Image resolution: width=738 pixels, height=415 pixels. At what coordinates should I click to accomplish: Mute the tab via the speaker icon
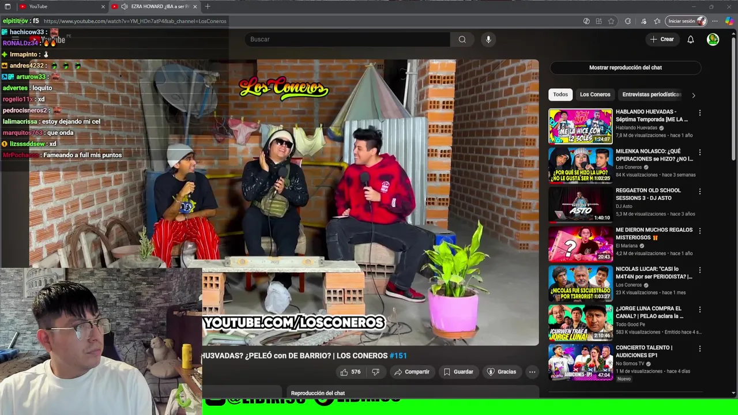click(124, 6)
